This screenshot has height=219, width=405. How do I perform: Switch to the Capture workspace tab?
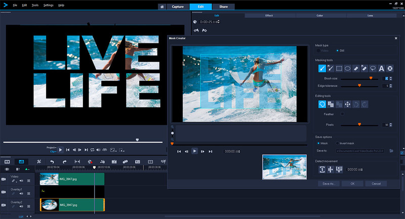[x=178, y=7]
